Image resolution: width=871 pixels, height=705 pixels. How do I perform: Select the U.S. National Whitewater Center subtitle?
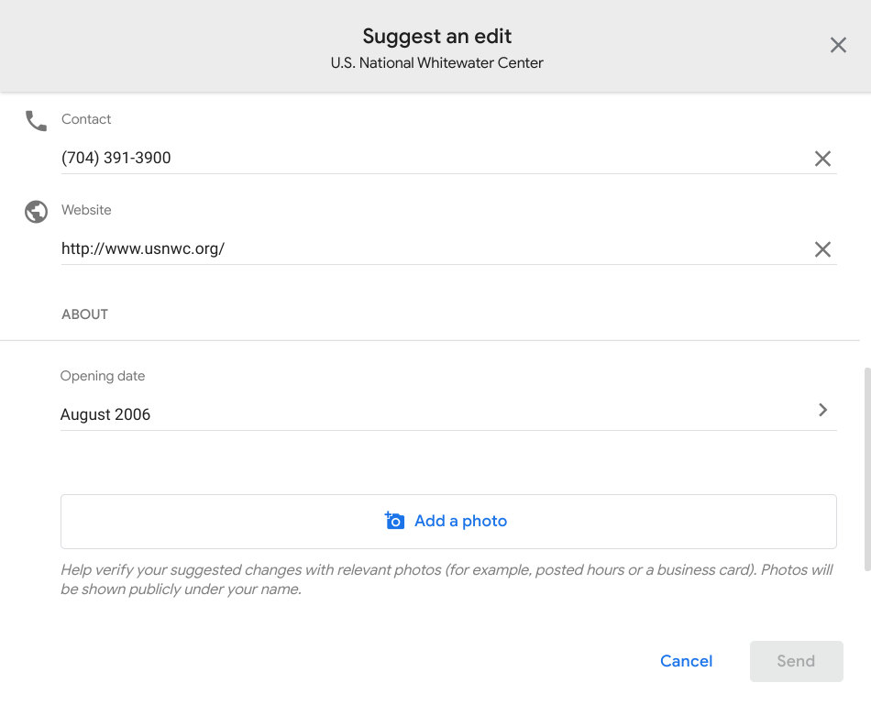(437, 63)
